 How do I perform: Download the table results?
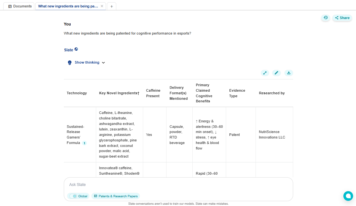[288, 73]
